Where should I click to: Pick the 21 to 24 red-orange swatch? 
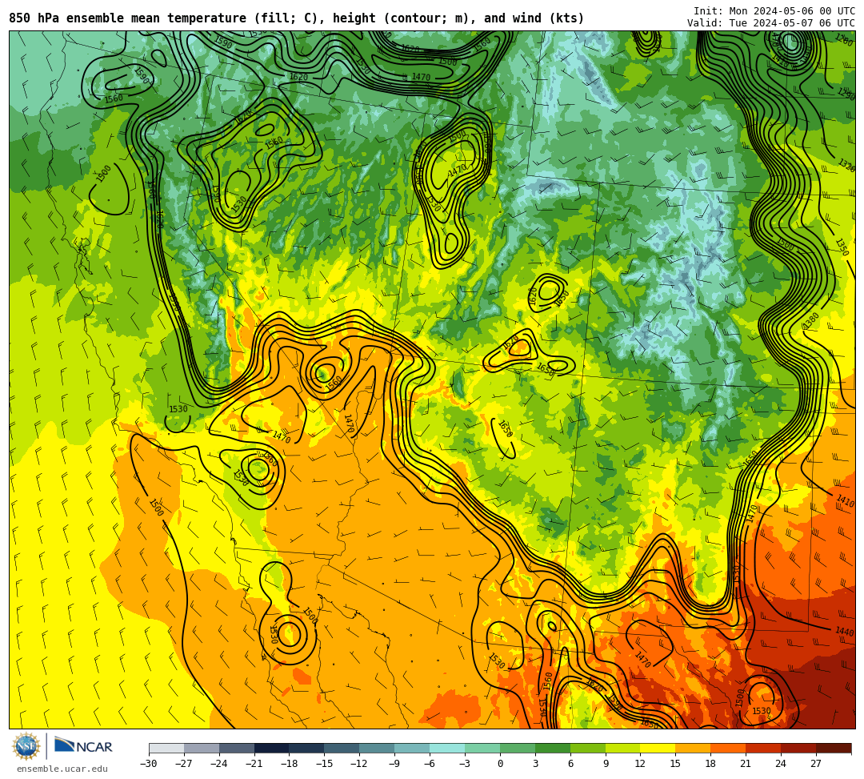click(x=763, y=748)
